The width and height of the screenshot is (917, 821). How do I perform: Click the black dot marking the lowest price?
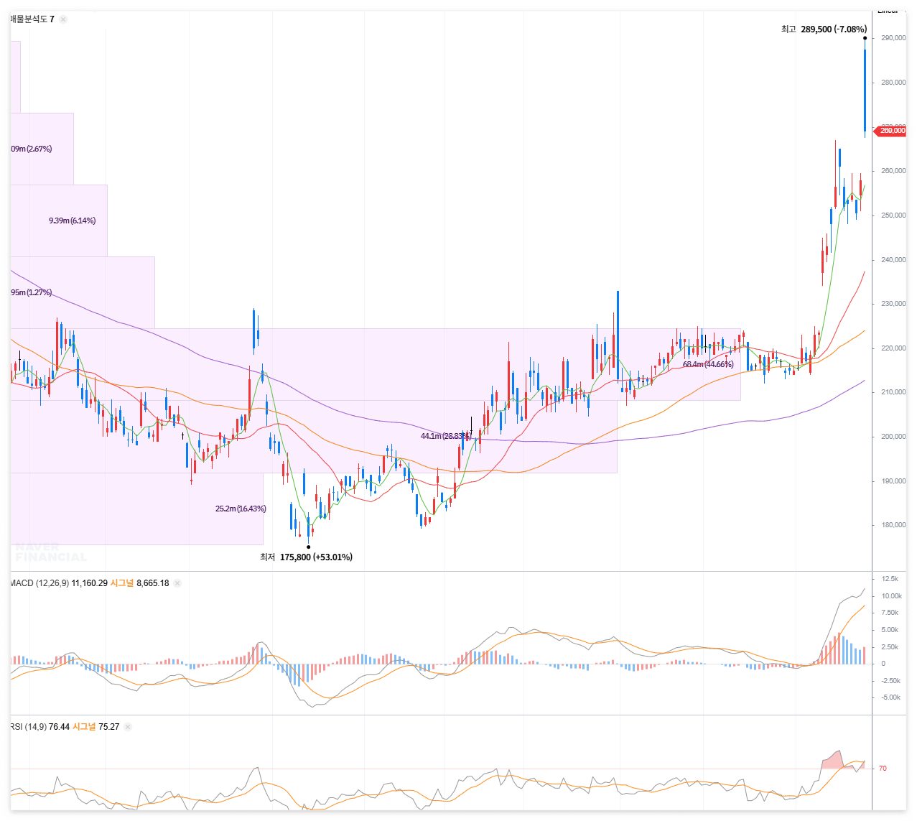(x=309, y=547)
